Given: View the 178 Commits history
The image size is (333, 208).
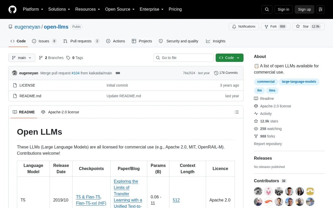Looking at the screenshot, I should coord(226,73).
